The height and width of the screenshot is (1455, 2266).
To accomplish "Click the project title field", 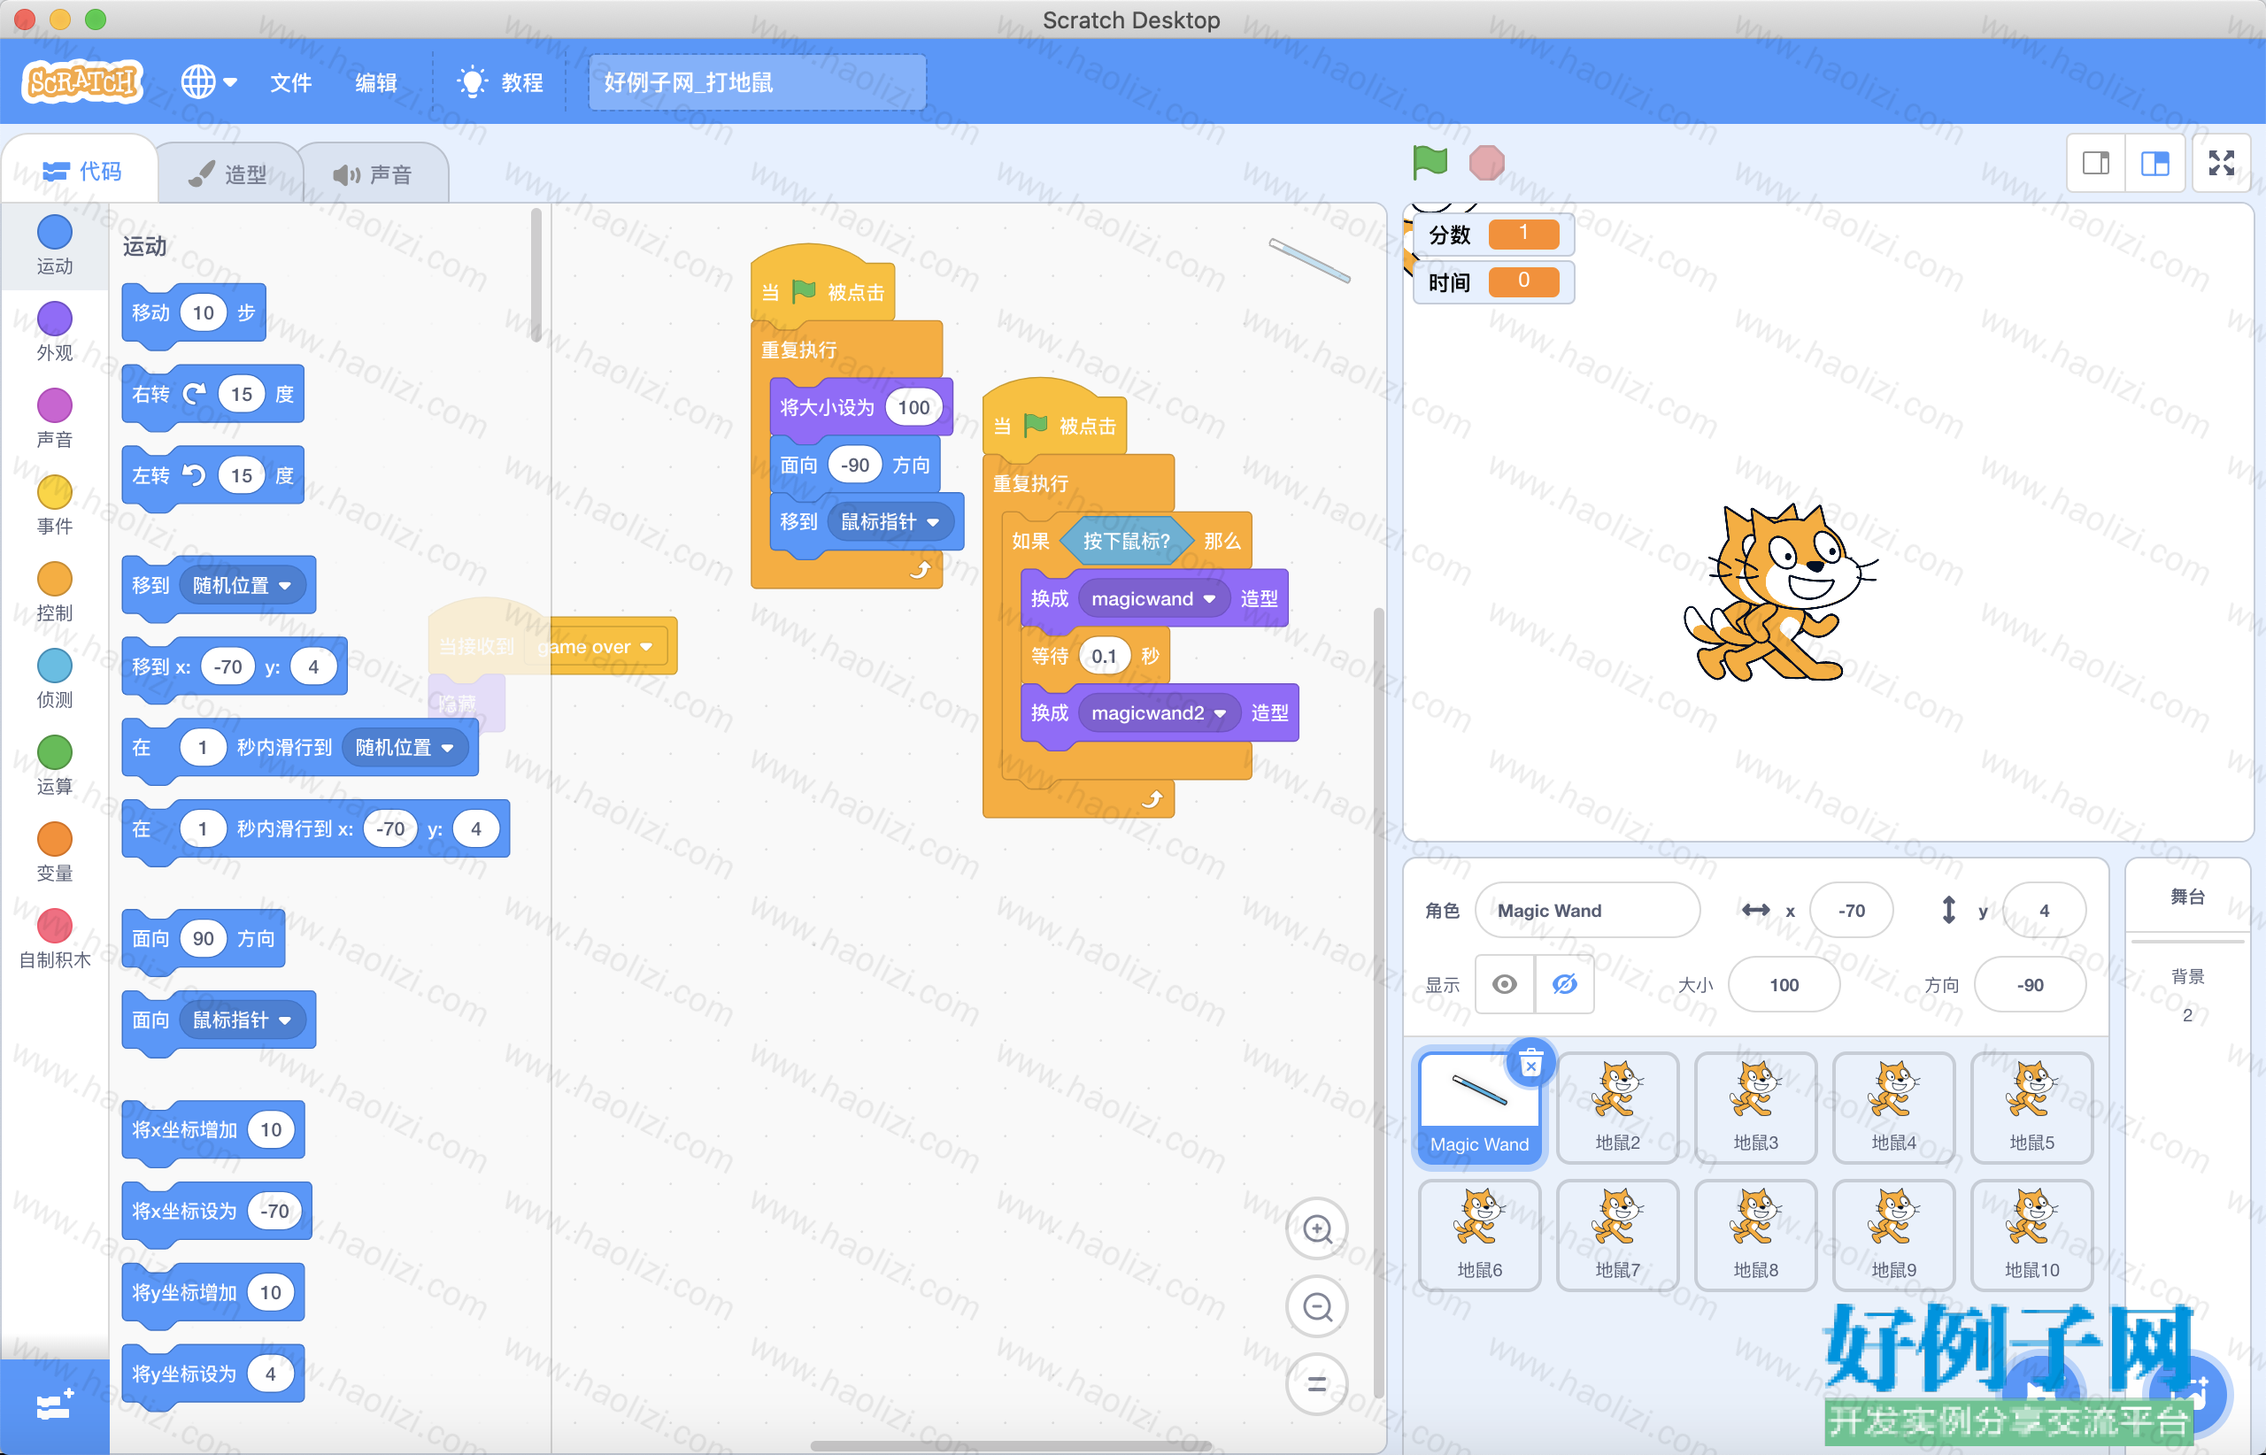I will coord(757,82).
